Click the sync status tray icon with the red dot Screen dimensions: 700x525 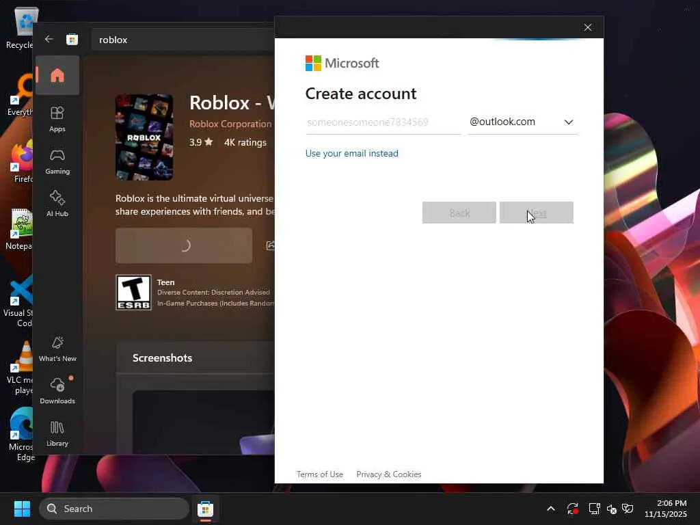[572, 509]
